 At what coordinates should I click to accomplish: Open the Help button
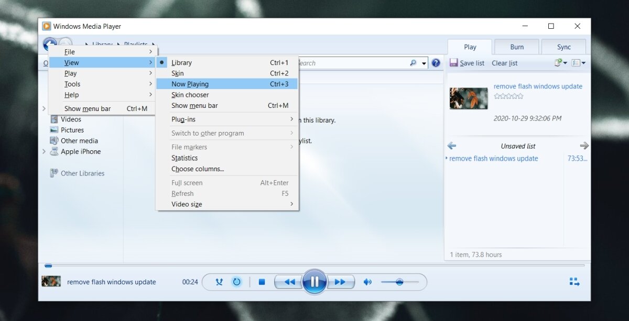pyautogui.click(x=436, y=62)
